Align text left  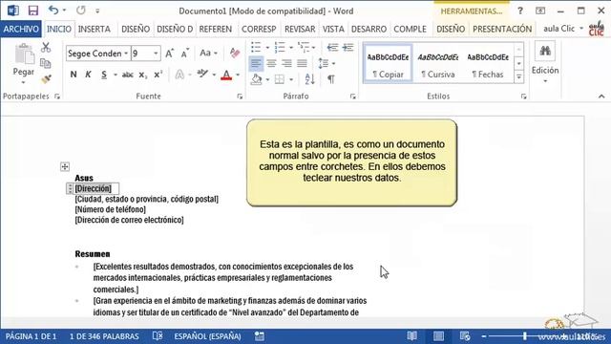tap(256, 63)
